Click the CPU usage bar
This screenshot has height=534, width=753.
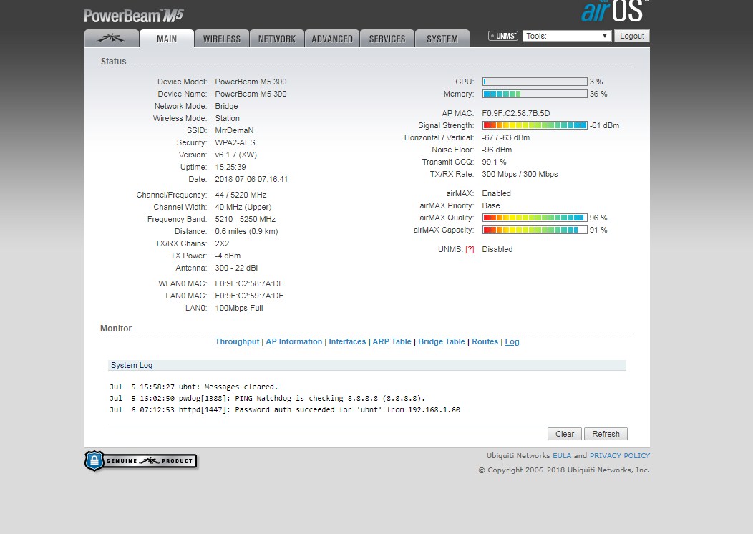coord(535,82)
